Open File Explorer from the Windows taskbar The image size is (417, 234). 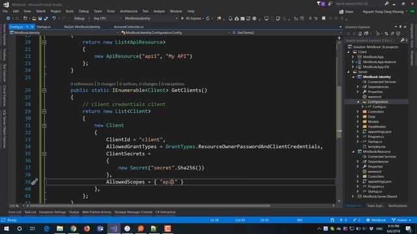point(60,228)
